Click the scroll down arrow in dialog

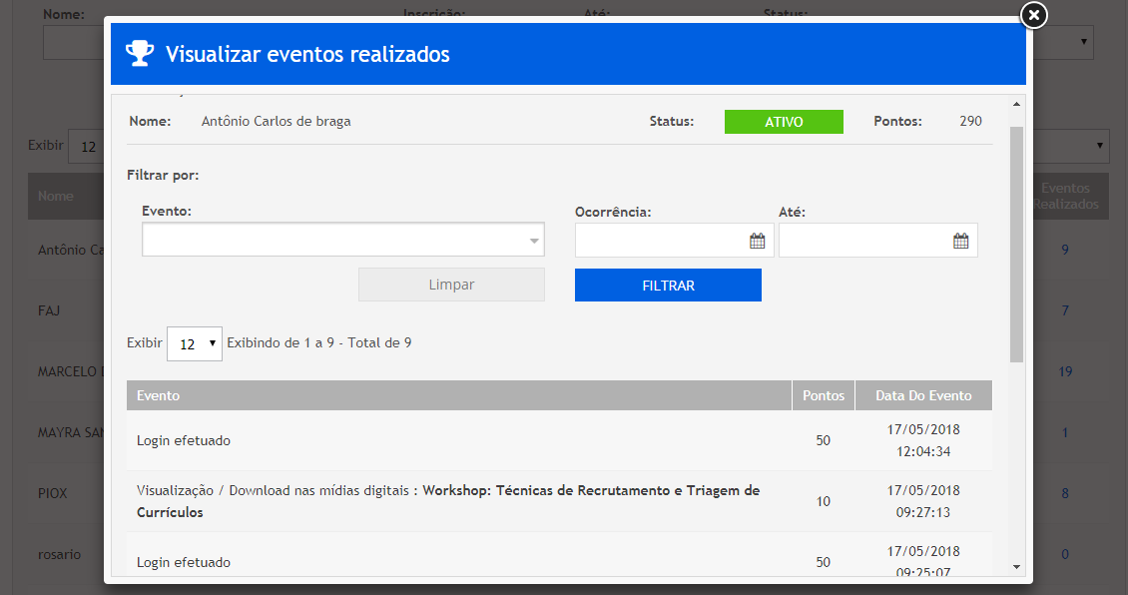point(1016,566)
